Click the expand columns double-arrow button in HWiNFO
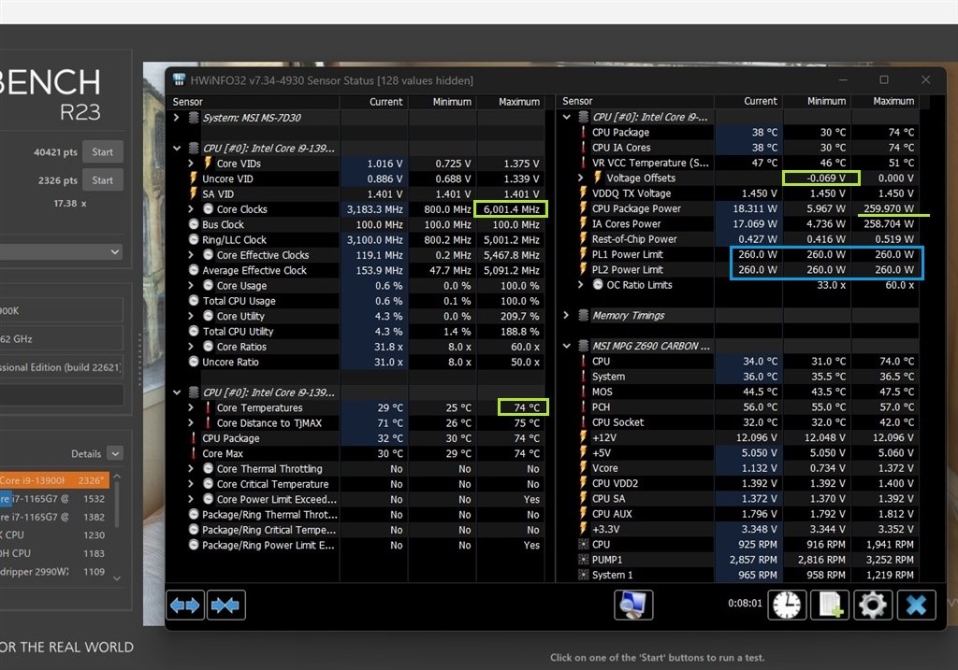 pyautogui.click(x=185, y=605)
